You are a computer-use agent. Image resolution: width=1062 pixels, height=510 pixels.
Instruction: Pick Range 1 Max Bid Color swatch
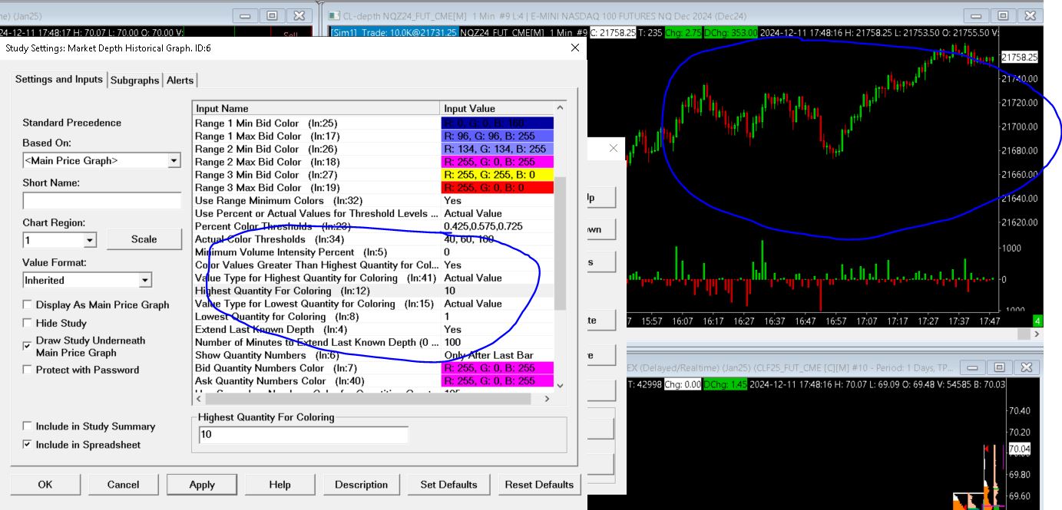click(498, 136)
